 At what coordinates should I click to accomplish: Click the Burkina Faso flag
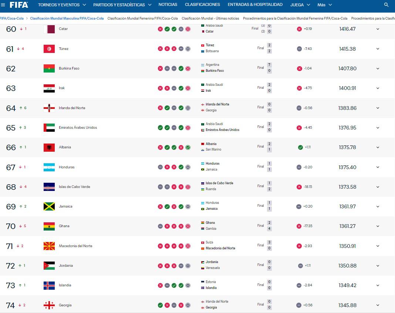[49, 68]
